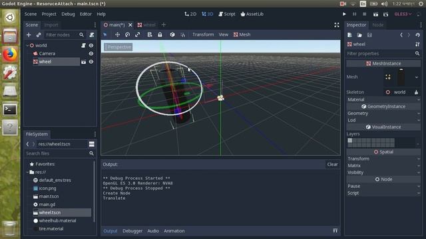
Task: Switch to the Node tab in Inspector
Action: [x=377, y=25]
